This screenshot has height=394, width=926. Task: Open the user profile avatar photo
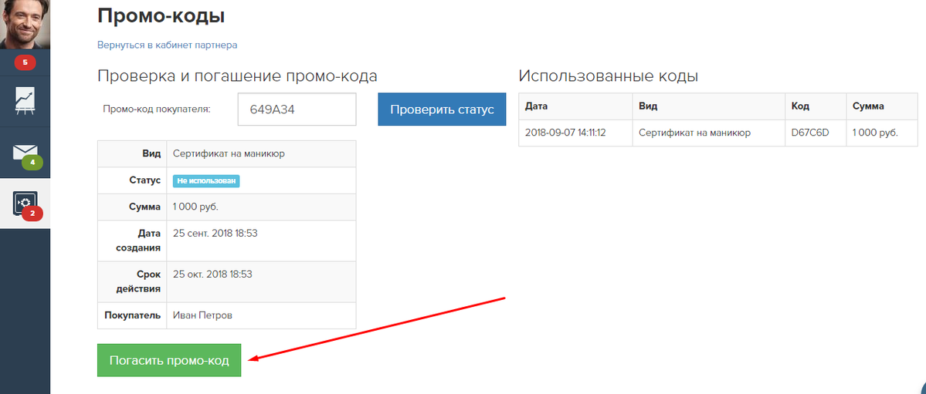click(x=25, y=24)
